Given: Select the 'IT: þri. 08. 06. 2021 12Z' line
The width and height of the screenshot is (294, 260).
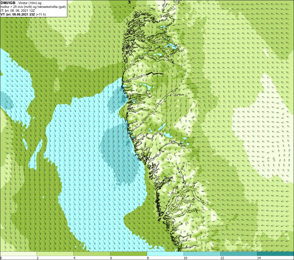Looking at the screenshot, I should point(18,11).
